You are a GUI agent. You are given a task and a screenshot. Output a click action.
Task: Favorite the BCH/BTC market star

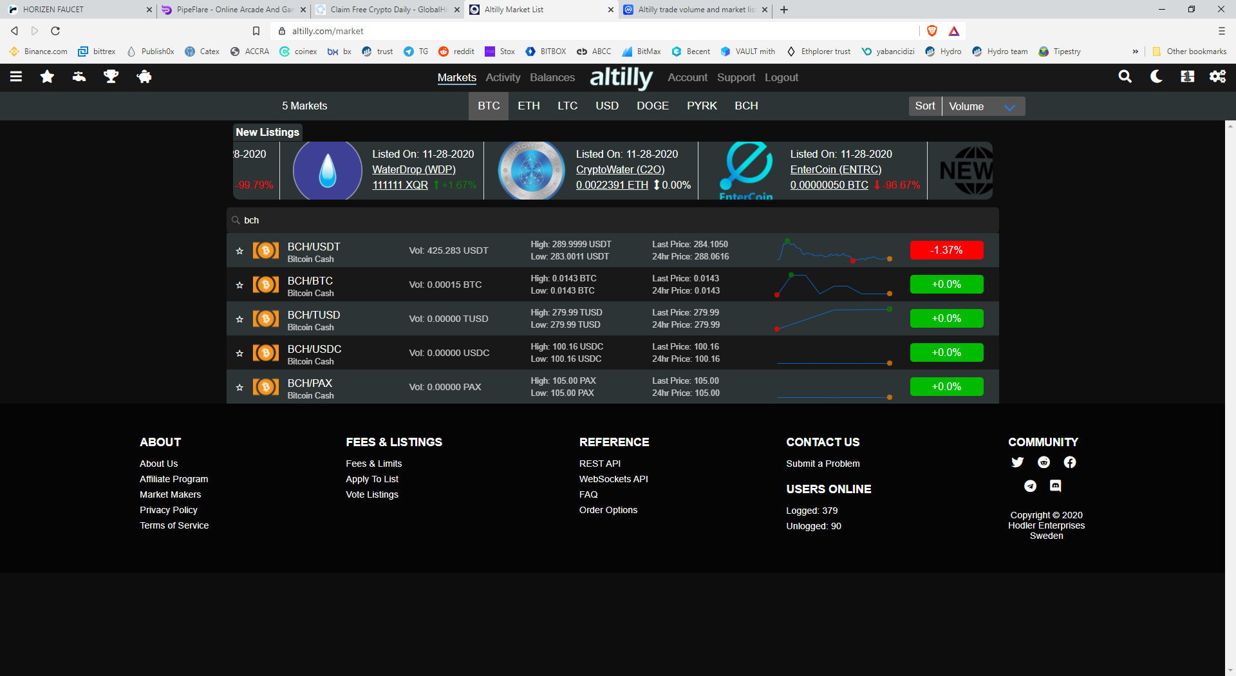239,285
